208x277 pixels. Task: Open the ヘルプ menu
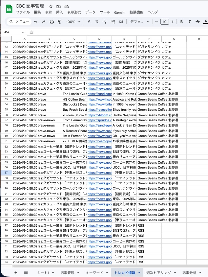(x=153, y=12)
